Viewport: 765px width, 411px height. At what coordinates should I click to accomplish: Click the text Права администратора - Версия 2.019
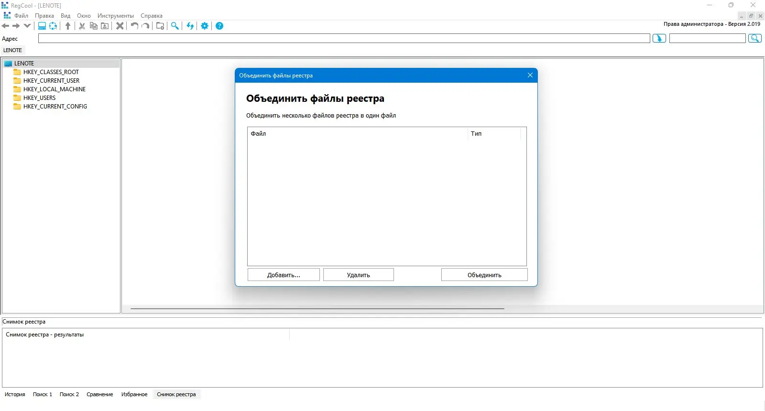[x=712, y=24]
